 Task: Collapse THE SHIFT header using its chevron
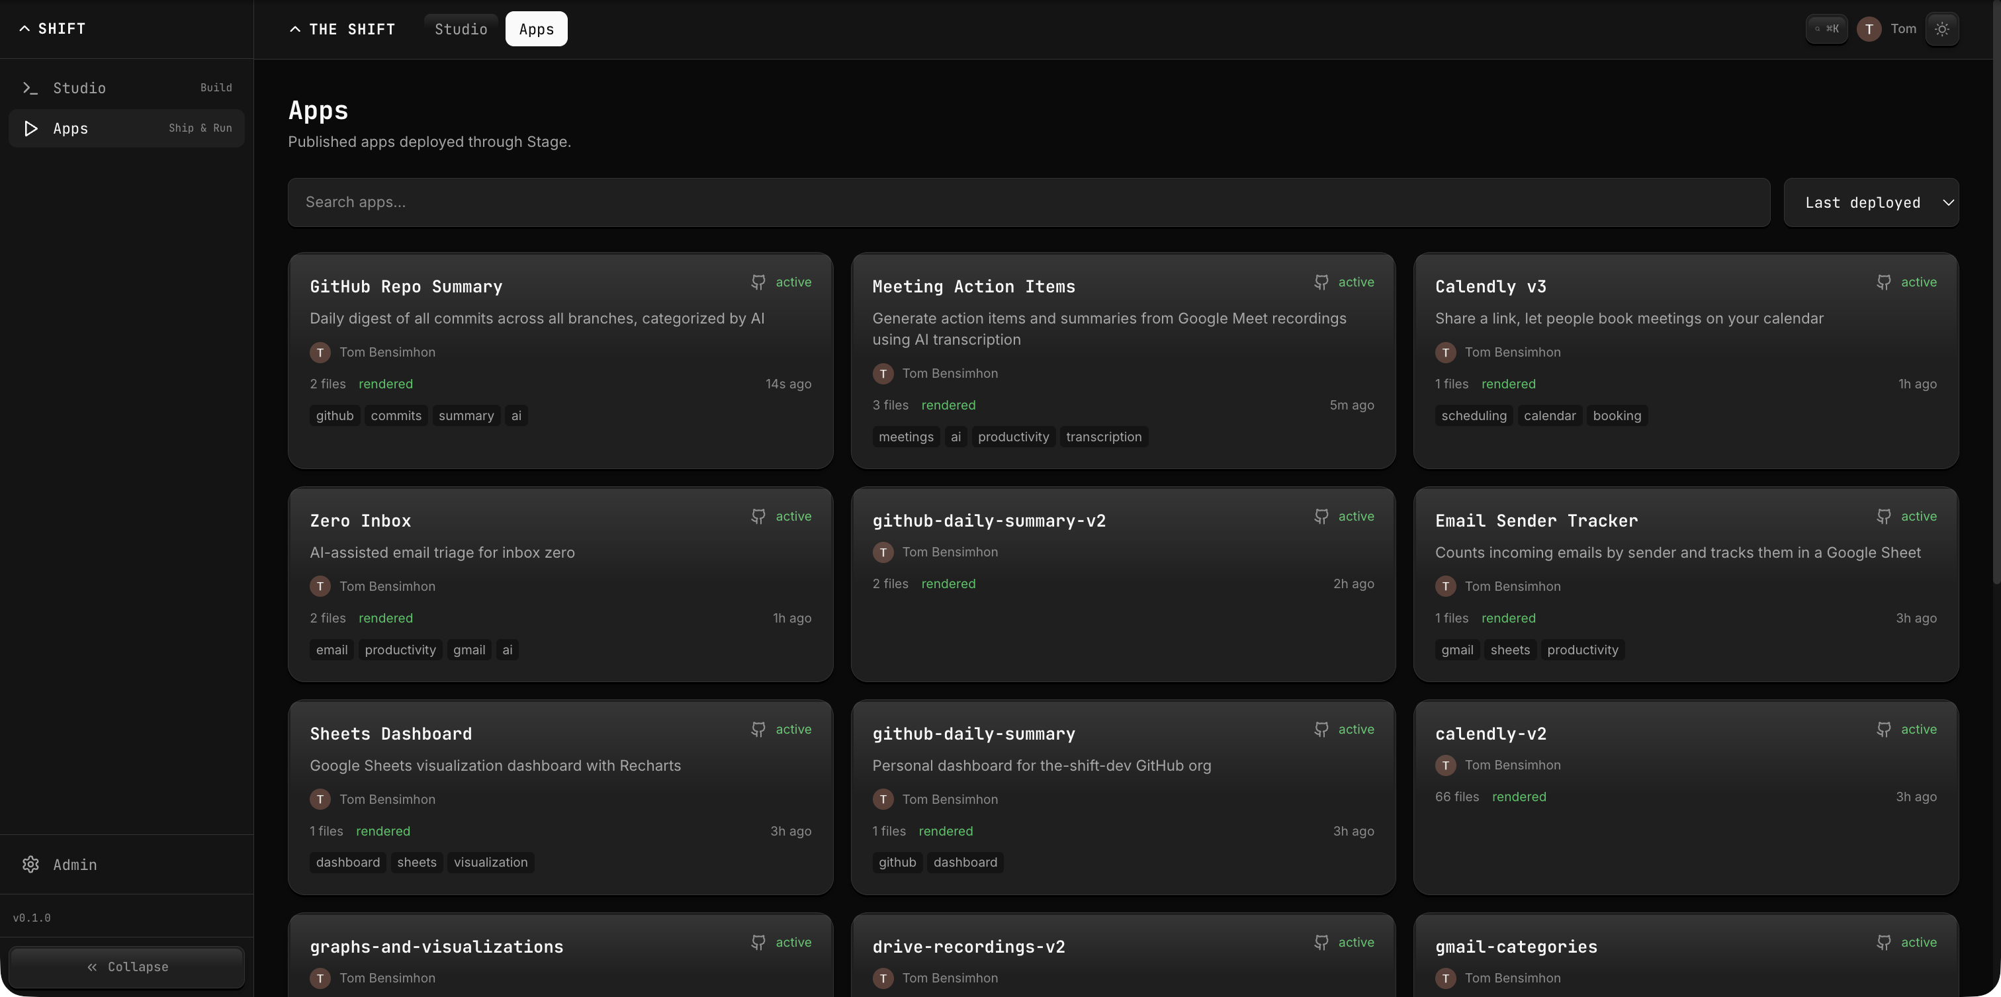(x=294, y=28)
